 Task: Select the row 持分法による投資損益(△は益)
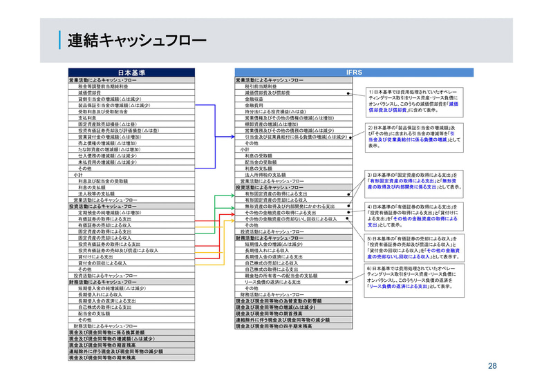coord(293,112)
